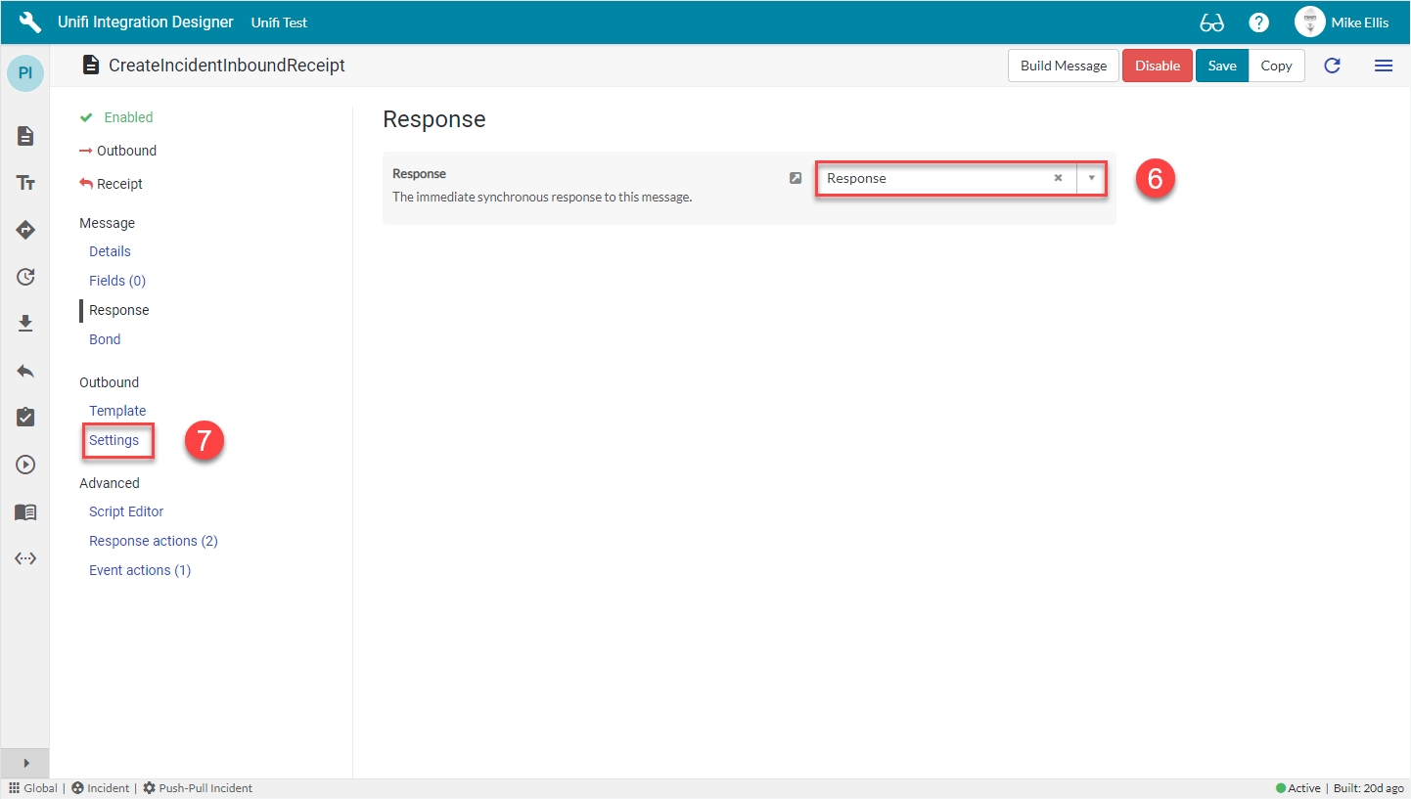
Task: Click the glasses icon in the header
Action: [1211, 22]
